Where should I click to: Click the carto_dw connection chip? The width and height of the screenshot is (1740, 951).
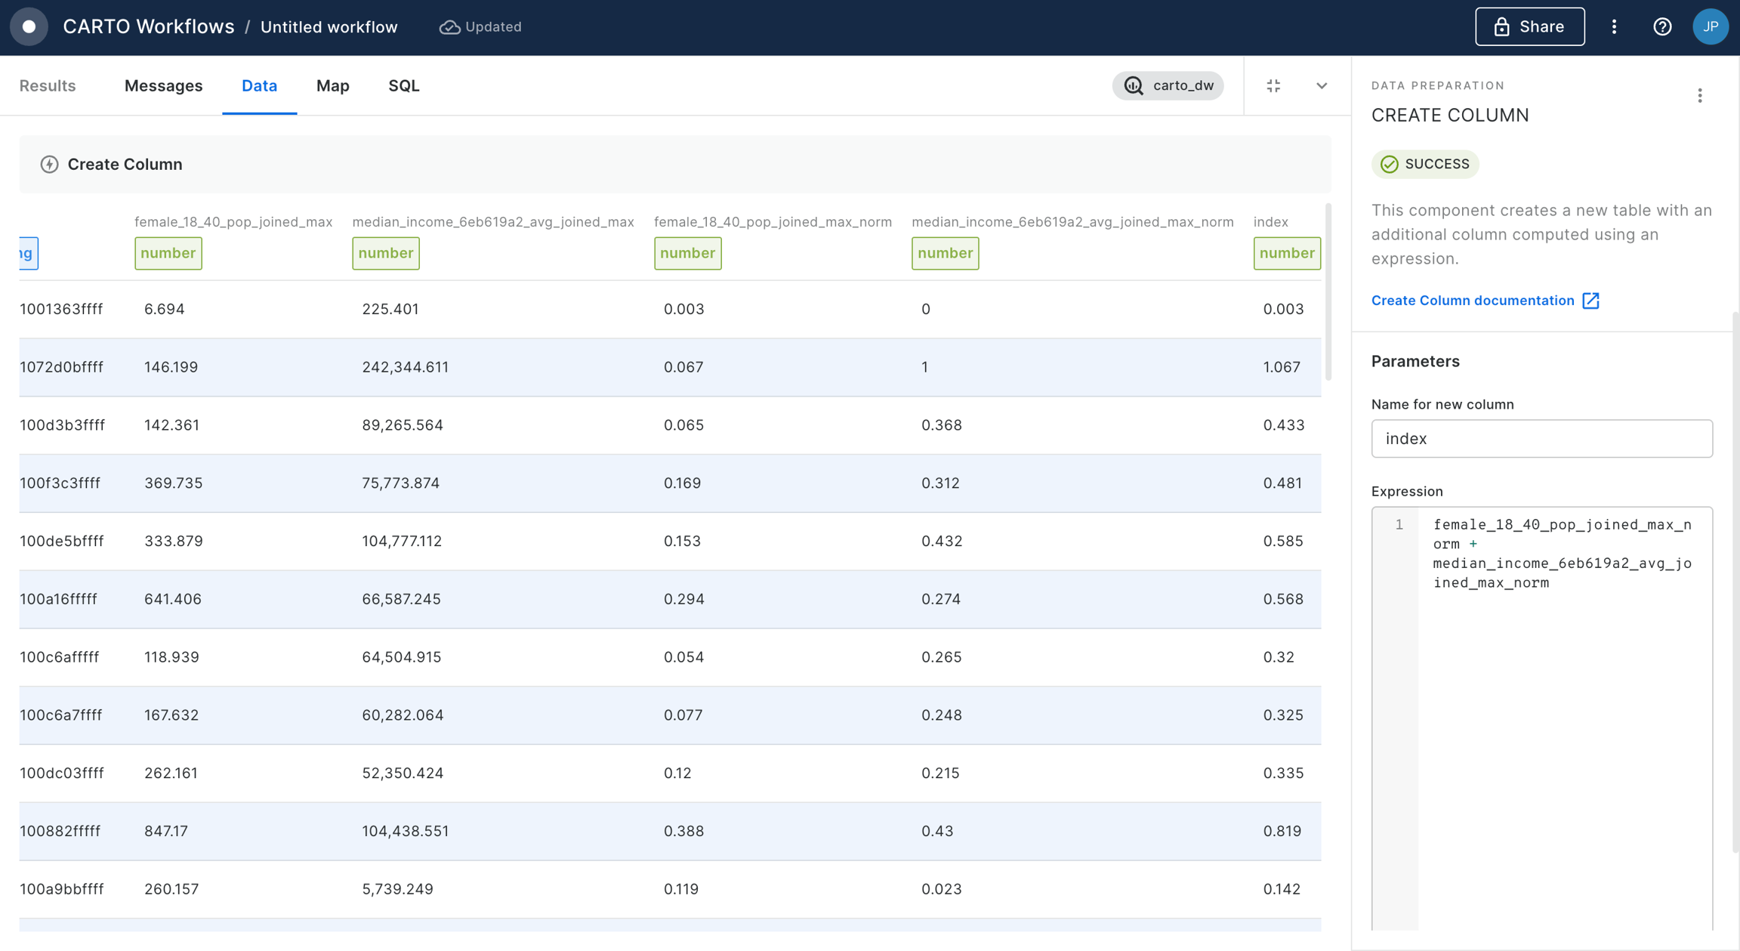point(1168,86)
